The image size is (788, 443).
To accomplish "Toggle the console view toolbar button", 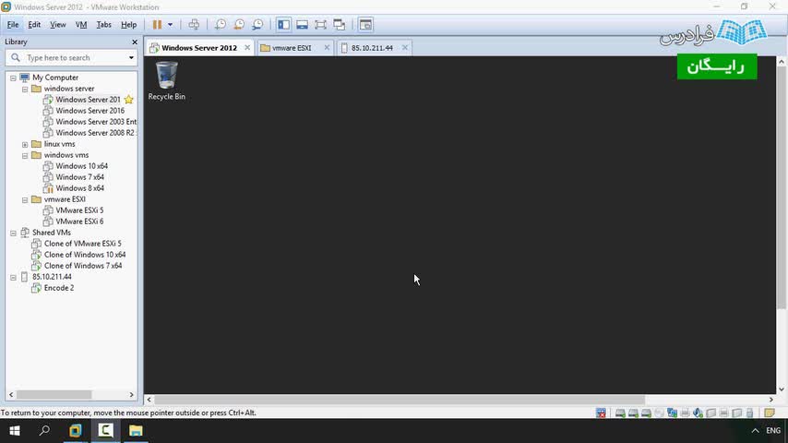I will coord(365,25).
